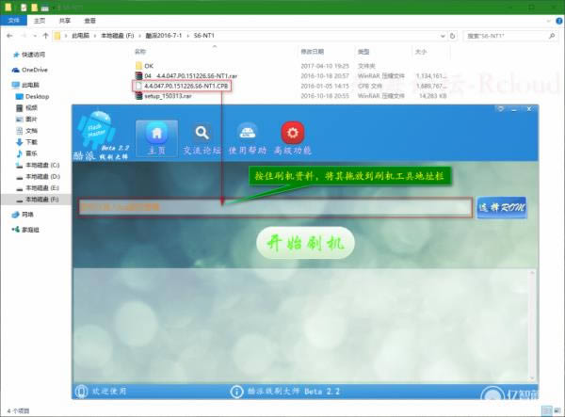This screenshot has height=417, width=565.
Task: Click the ROM file path input field
Action: [273, 207]
